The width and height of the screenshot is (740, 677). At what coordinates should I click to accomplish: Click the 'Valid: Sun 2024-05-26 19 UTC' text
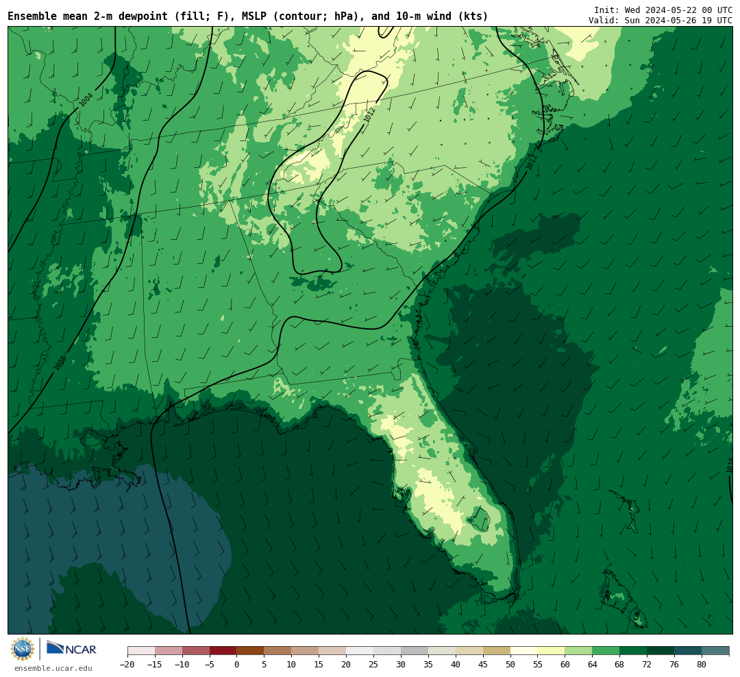pos(661,21)
